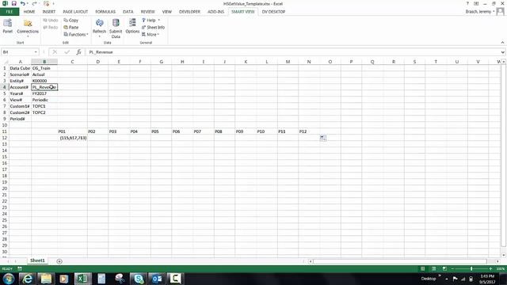Screen dimensions: 507x285
Task: Switch to Page Layout view
Action: (433, 268)
